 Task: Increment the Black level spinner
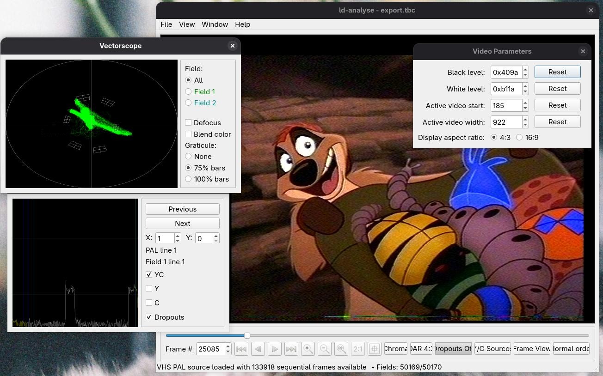point(525,70)
